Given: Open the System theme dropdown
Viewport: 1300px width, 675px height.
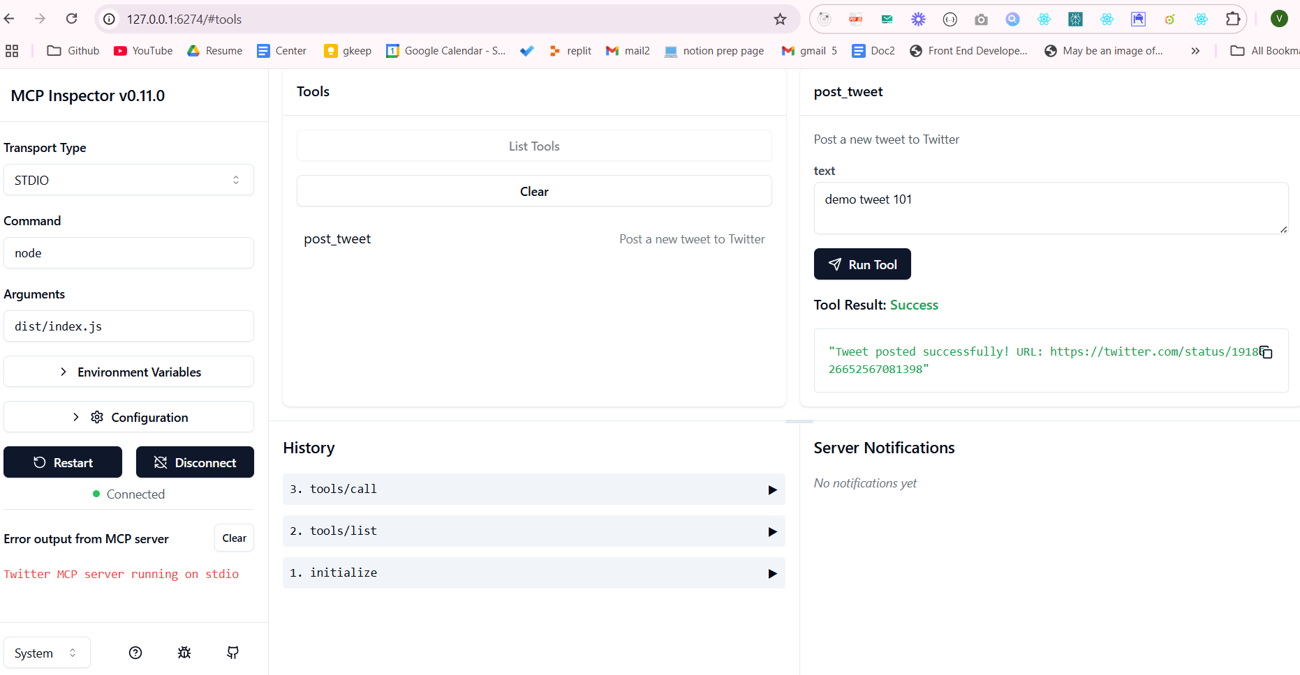Looking at the screenshot, I should click(47, 653).
